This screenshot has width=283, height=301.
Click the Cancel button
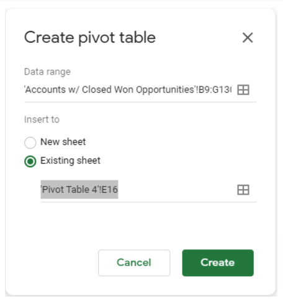pyautogui.click(x=134, y=262)
